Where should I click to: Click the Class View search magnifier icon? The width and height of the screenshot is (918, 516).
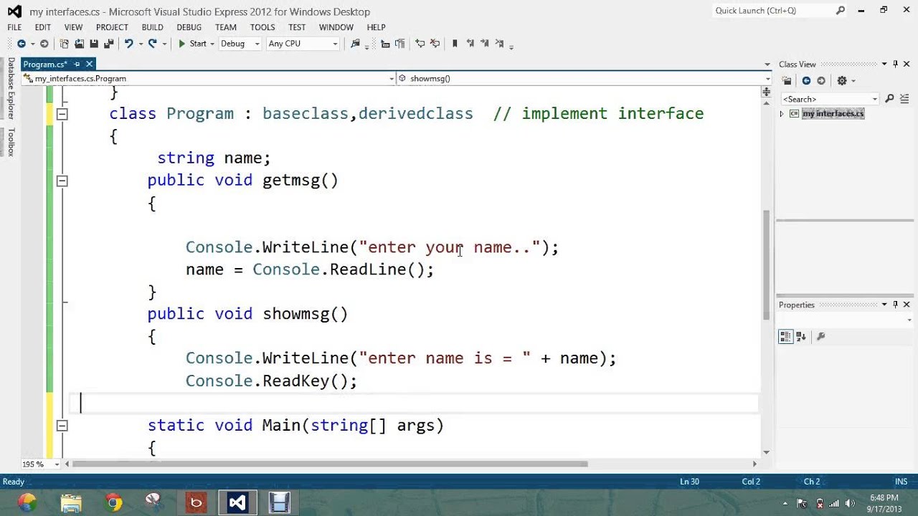coord(889,99)
